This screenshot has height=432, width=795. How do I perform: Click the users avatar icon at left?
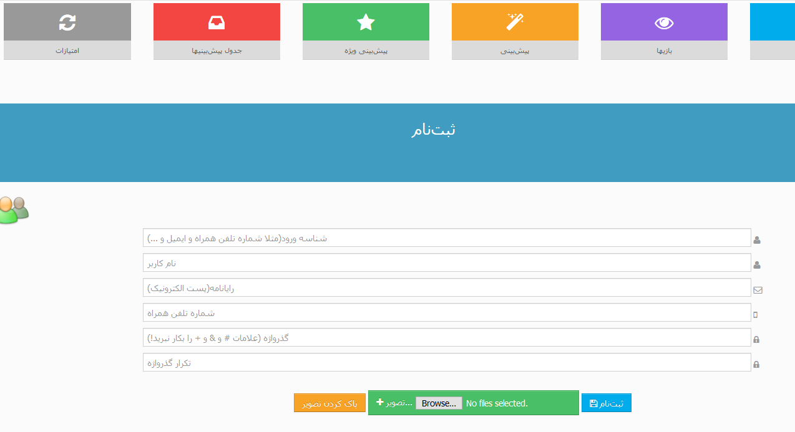tap(14, 210)
